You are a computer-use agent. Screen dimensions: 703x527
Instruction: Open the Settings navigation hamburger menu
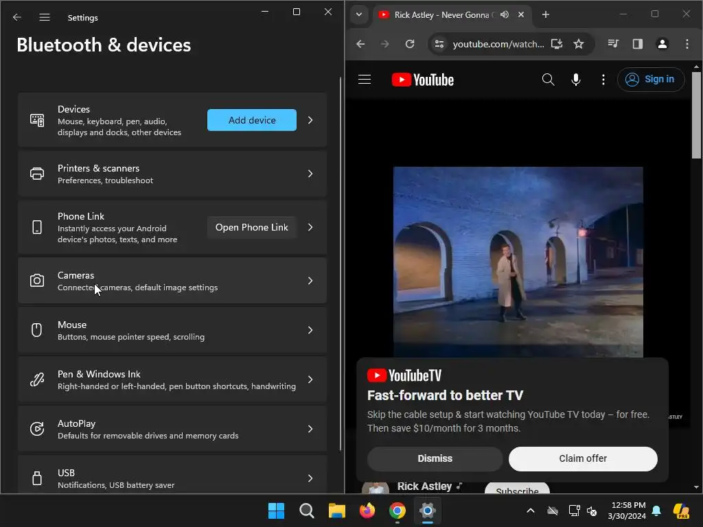click(45, 17)
